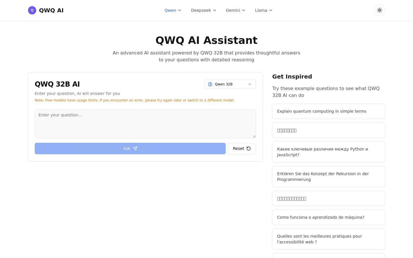Select the French accessibilité web example
Screen dimensions: 413x258
[x=329, y=239]
